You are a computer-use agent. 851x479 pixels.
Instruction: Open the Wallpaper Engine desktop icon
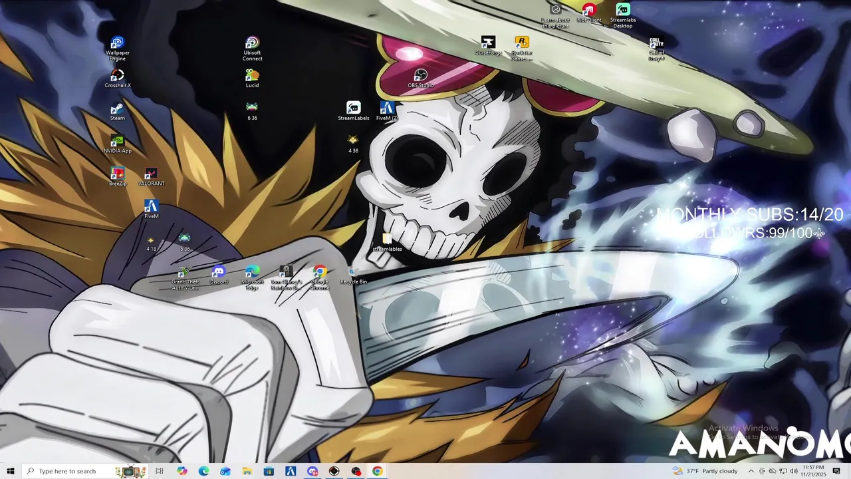118,49
